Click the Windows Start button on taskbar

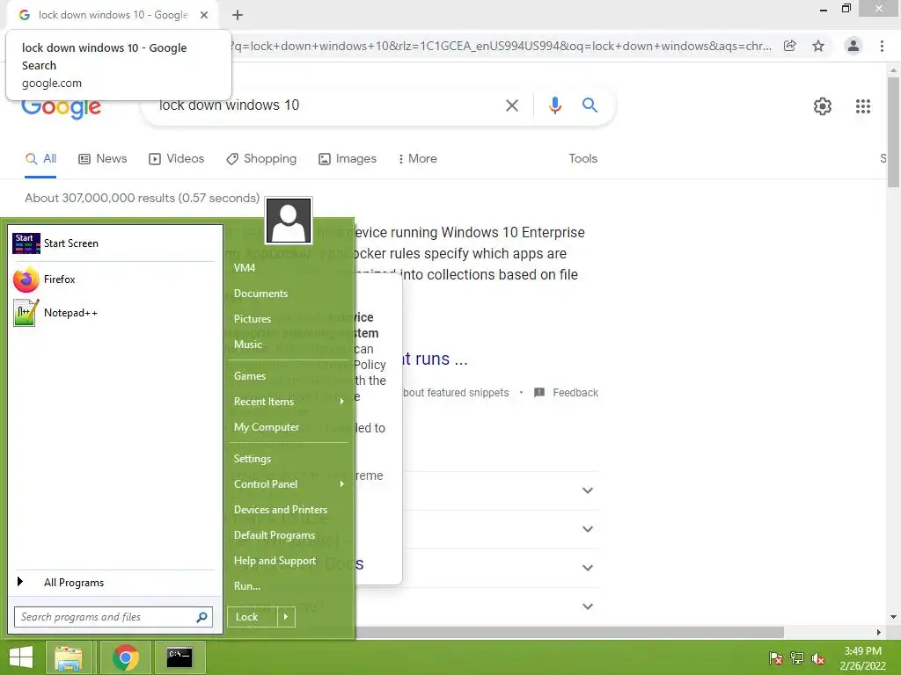click(21, 657)
